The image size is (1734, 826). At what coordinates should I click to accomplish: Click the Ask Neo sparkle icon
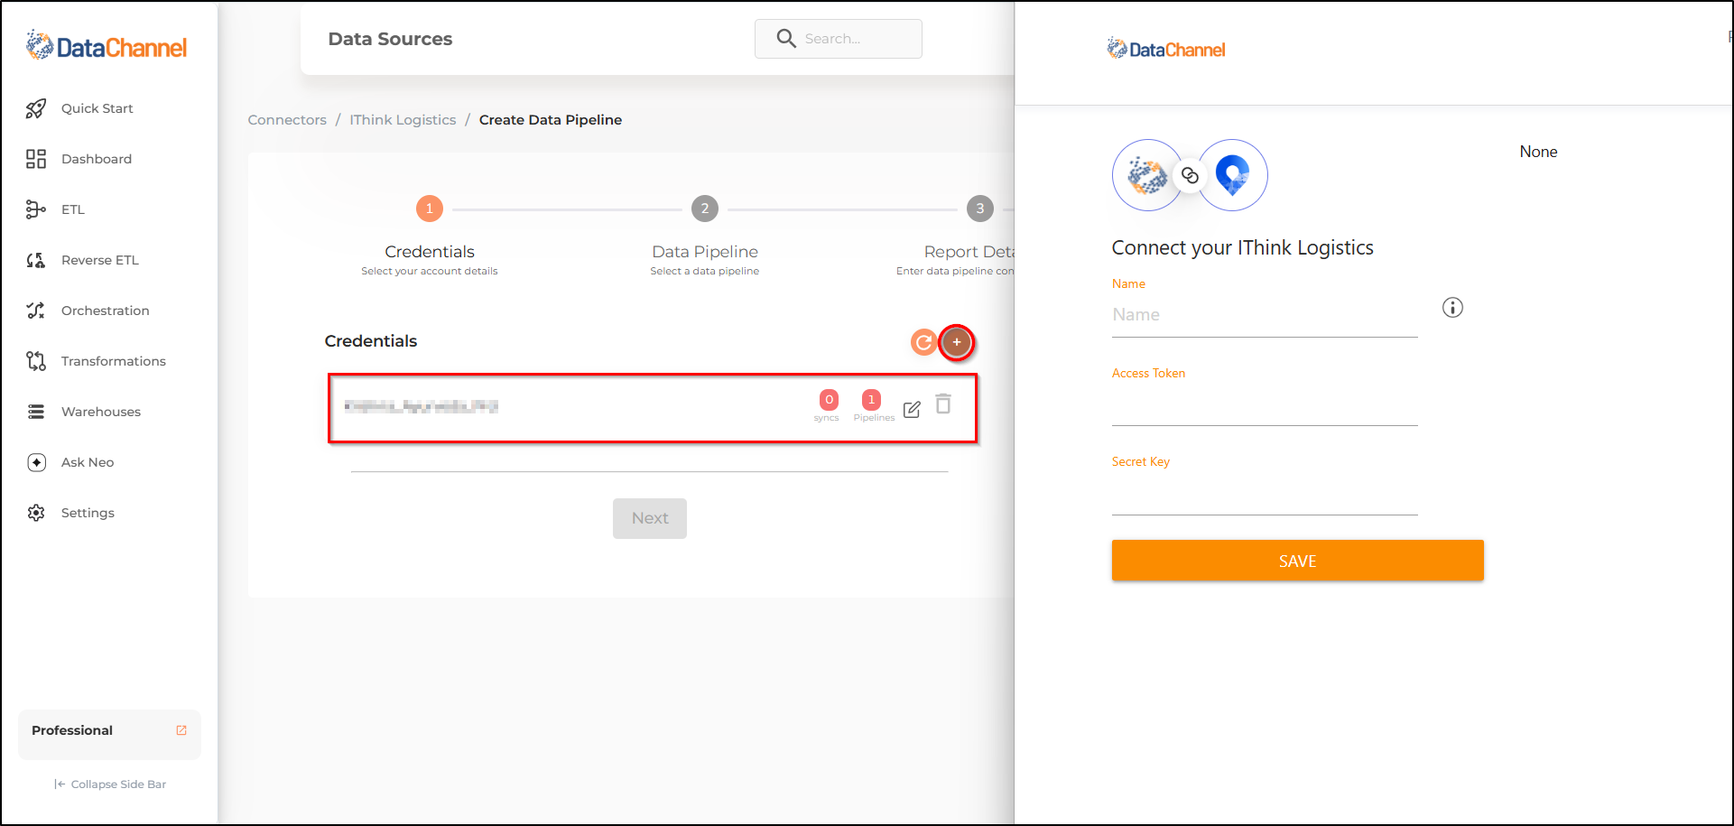(36, 462)
